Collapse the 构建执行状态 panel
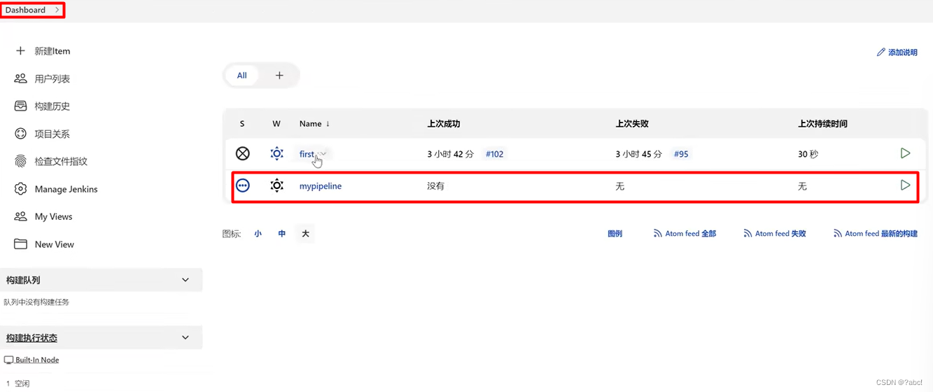The height and width of the screenshot is (392, 933). (x=185, y=337)
